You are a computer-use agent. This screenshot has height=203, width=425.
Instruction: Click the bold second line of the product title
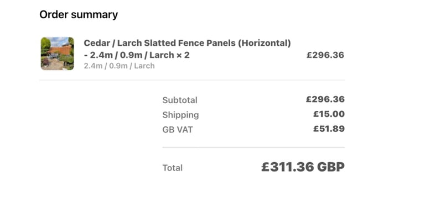point(137,55)
